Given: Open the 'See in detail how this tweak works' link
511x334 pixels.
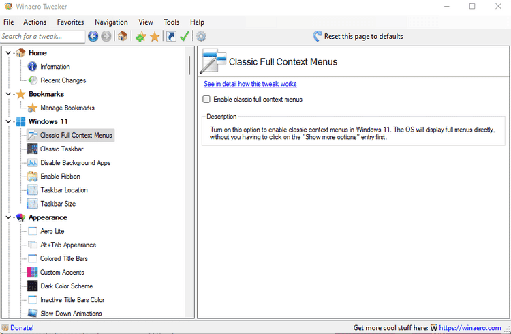Looking at the screenshot, I should tap(250, 84).
